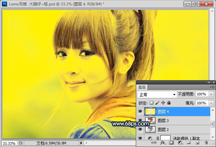Create new adjustment layer icon
Viewport: 216px width, 147px height.
click(180, 143)
